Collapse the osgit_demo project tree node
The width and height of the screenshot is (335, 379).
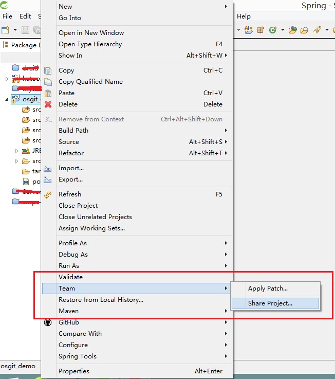[7, 99]
